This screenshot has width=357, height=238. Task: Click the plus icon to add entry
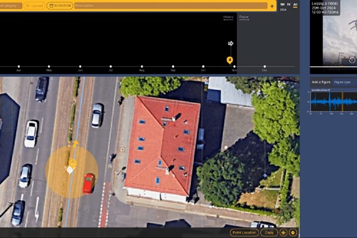tap(272, 6)
